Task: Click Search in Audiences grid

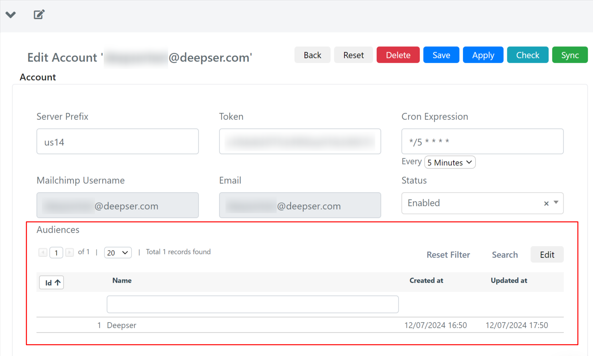Action: tap(505, 254)
